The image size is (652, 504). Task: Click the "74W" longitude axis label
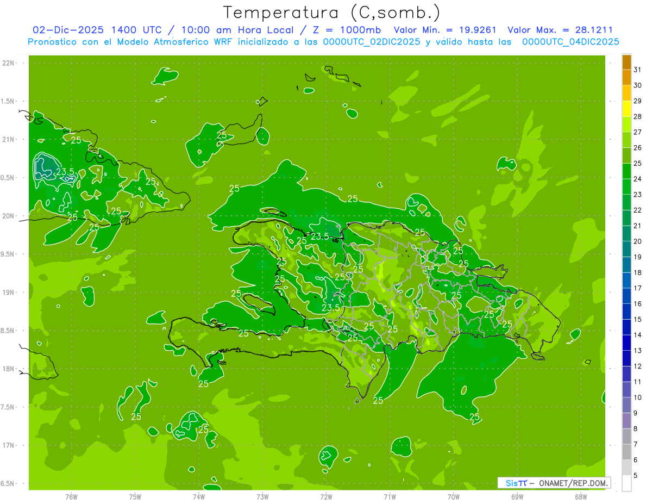point(199,497)
